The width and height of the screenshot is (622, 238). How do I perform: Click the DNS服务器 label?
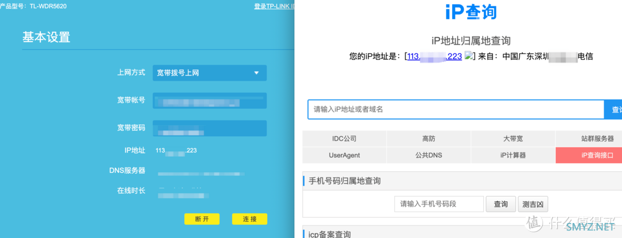(127, 171)
